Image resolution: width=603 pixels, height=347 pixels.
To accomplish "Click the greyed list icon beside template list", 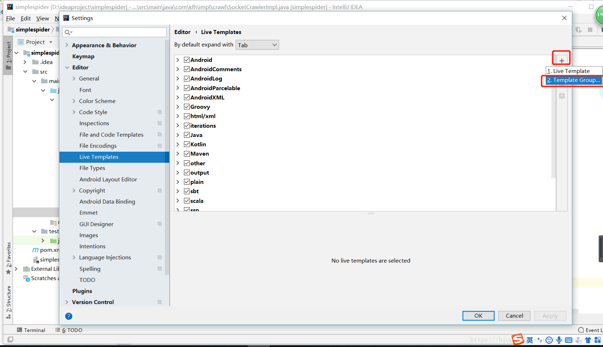I will pos(562,96).
